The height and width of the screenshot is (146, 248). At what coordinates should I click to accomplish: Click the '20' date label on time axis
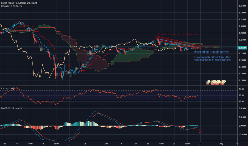[x=174, y=144]
